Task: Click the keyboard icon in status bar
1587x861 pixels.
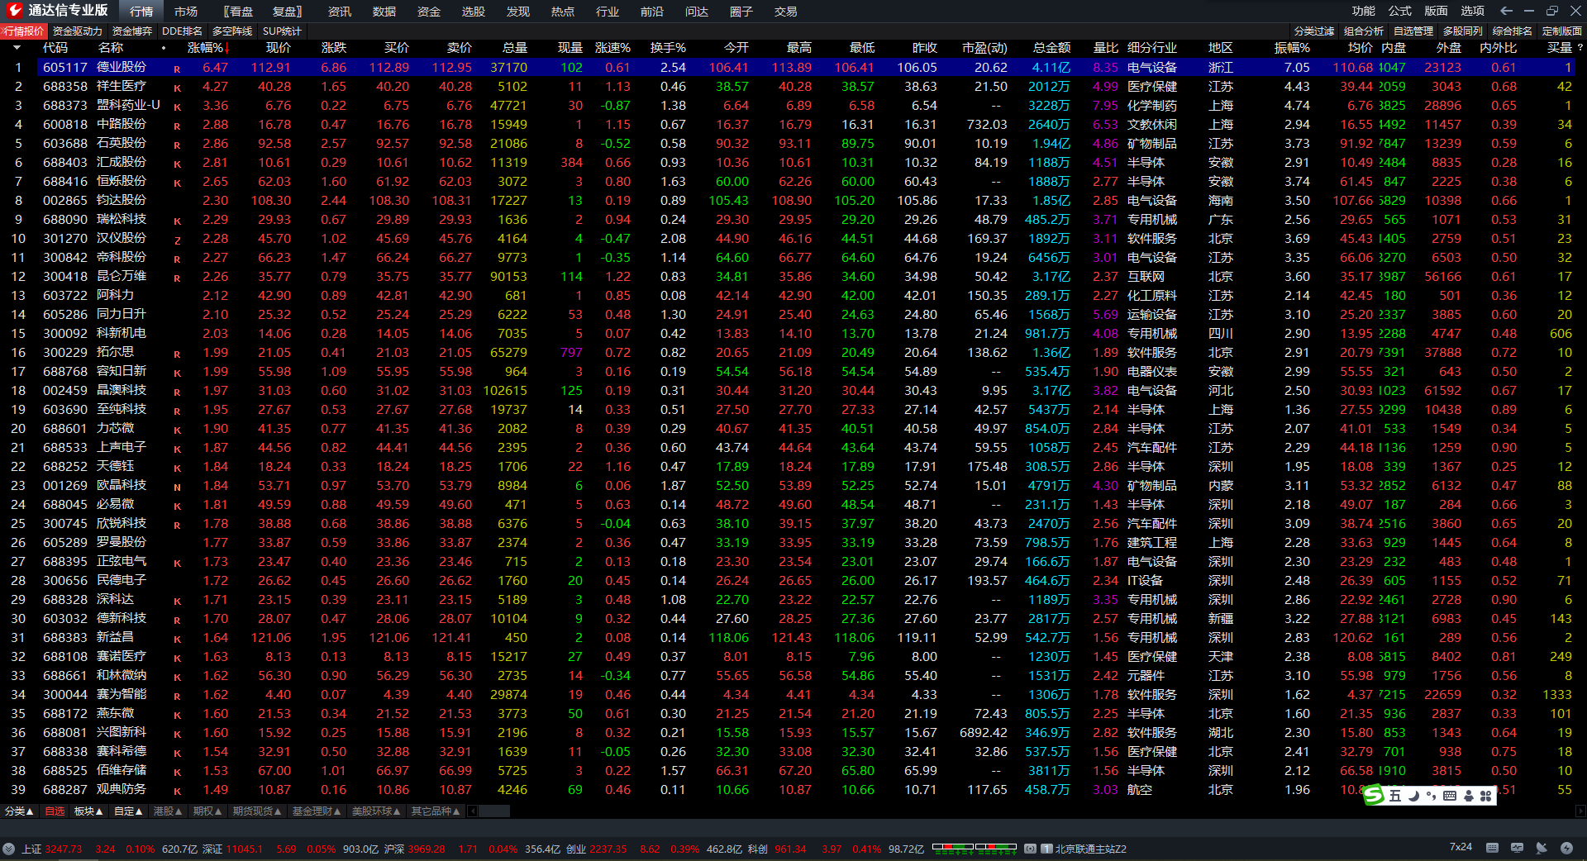Action: tap(1492, 848)
